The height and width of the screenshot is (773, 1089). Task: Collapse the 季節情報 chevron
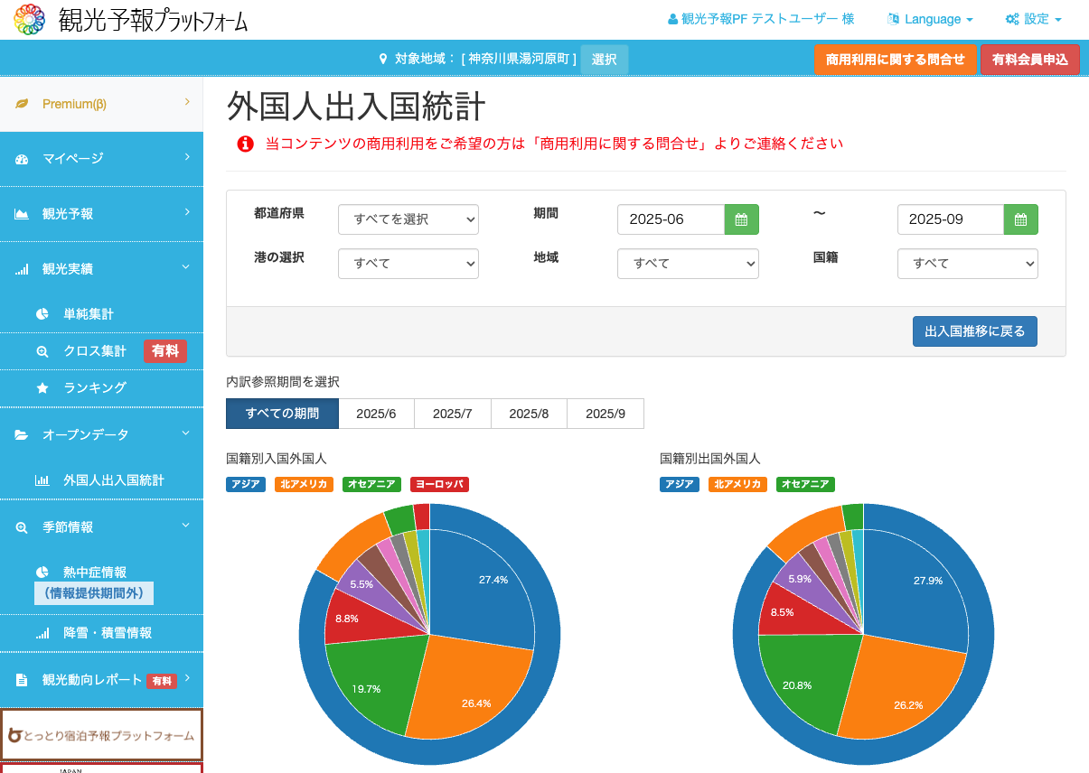[x=186, y=526]
